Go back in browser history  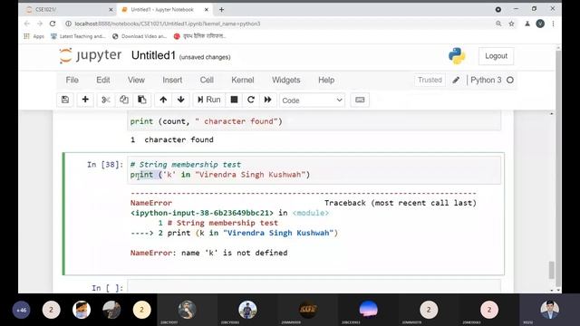click(x=26, y=24)
